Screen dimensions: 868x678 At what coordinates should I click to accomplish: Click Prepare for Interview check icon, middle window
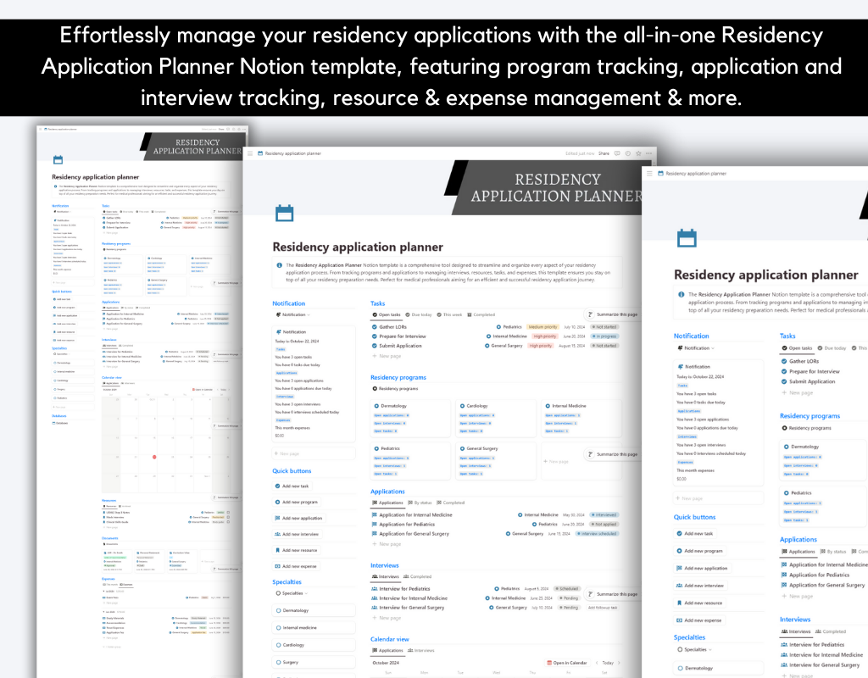tap(375, 336)
